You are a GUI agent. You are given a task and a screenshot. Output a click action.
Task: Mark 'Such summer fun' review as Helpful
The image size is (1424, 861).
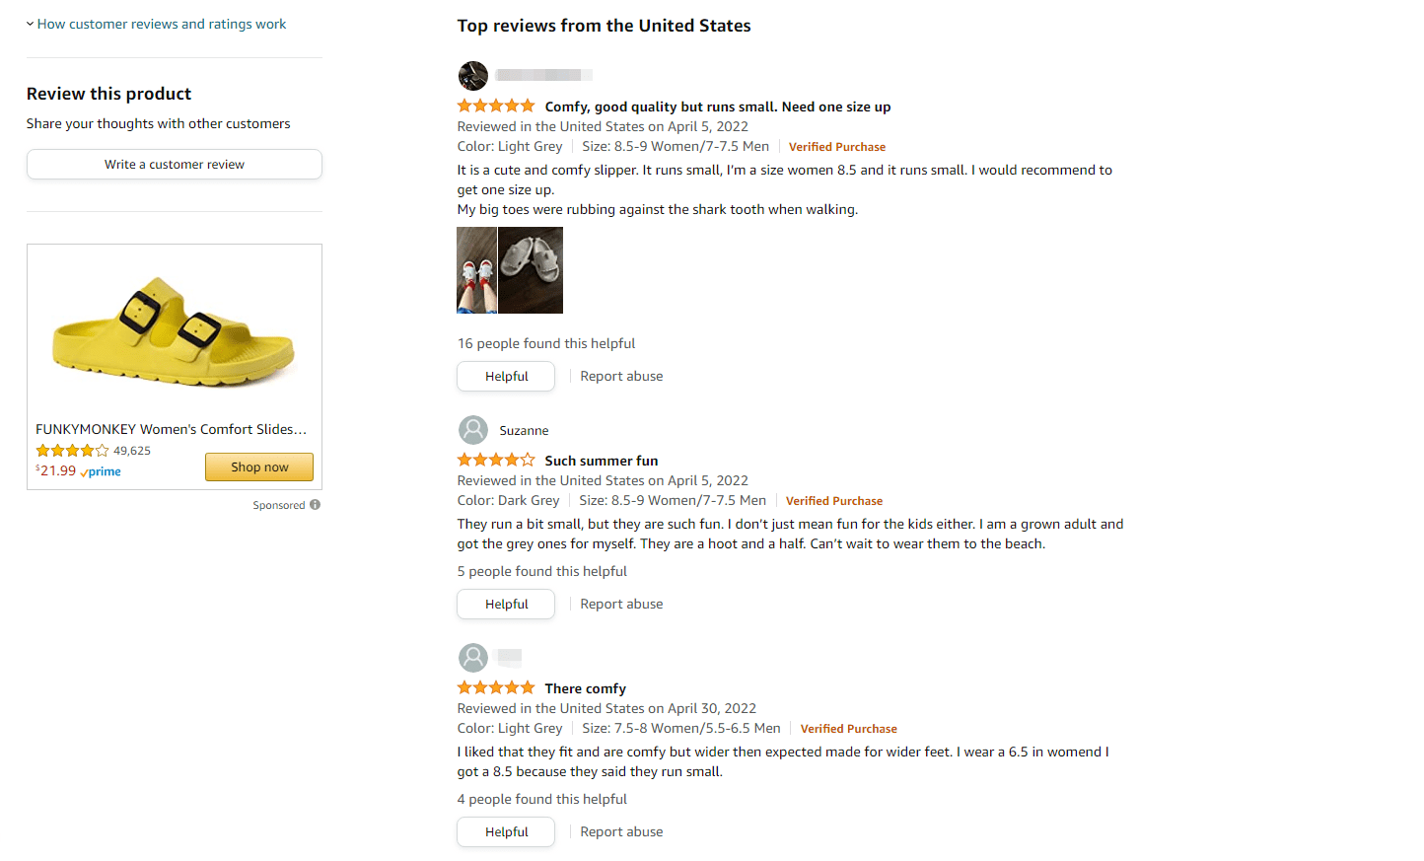(x=506, y=605)
